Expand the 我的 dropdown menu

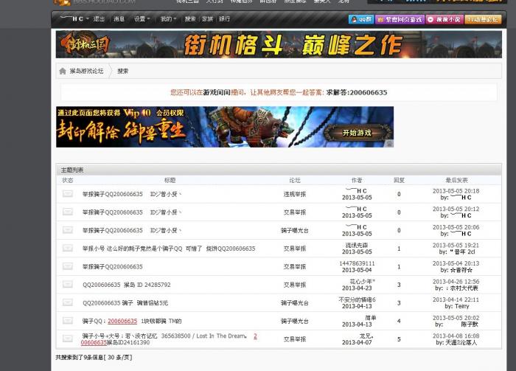(x=168, y=19)
